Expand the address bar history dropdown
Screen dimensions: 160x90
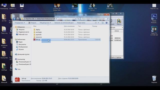(x=76, y=19)
